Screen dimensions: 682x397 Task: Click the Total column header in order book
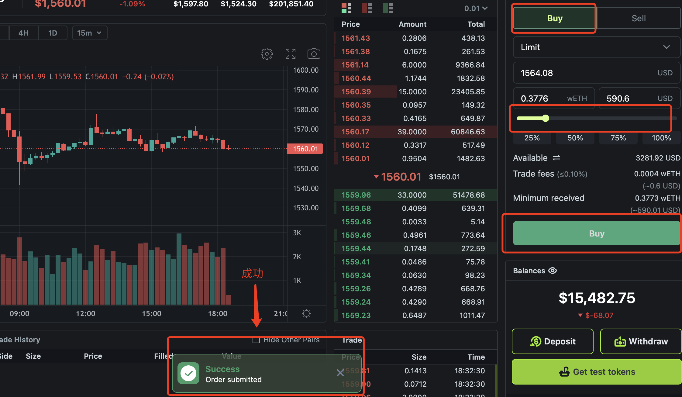[x=476, y=24]
